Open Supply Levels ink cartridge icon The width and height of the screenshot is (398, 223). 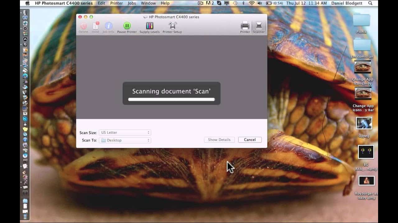(150, 26)
